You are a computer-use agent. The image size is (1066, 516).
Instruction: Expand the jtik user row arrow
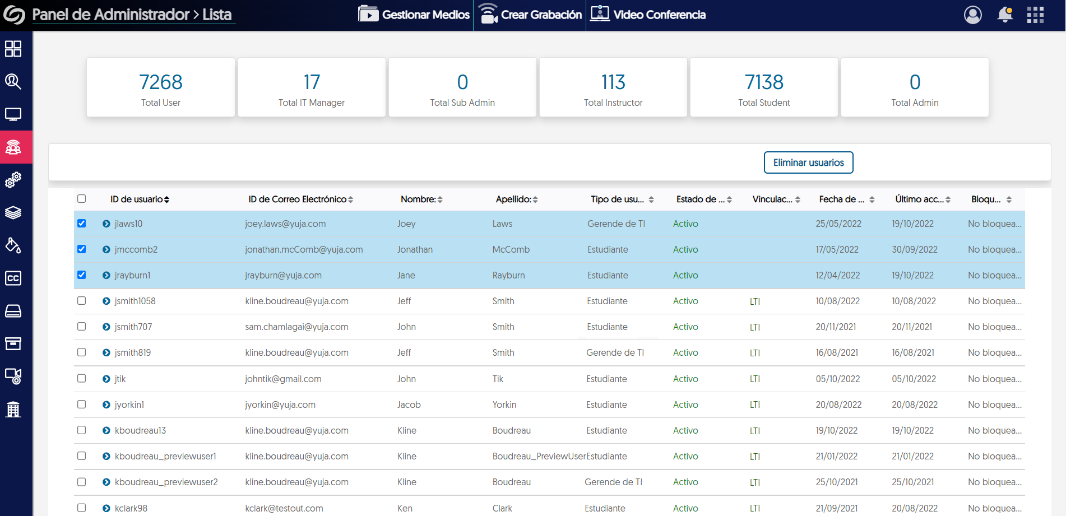[106, 379]
